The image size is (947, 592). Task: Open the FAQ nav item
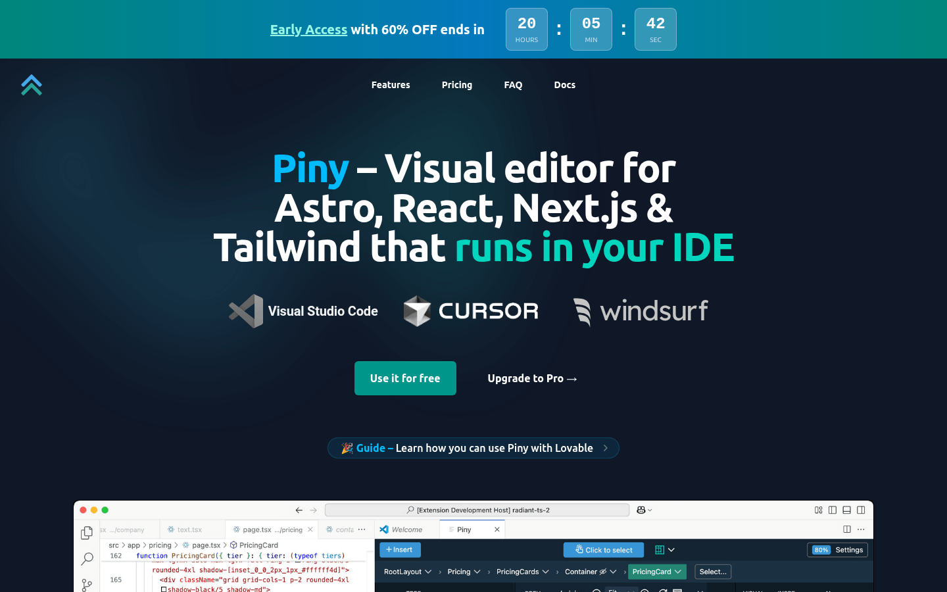tap(513, 85)
